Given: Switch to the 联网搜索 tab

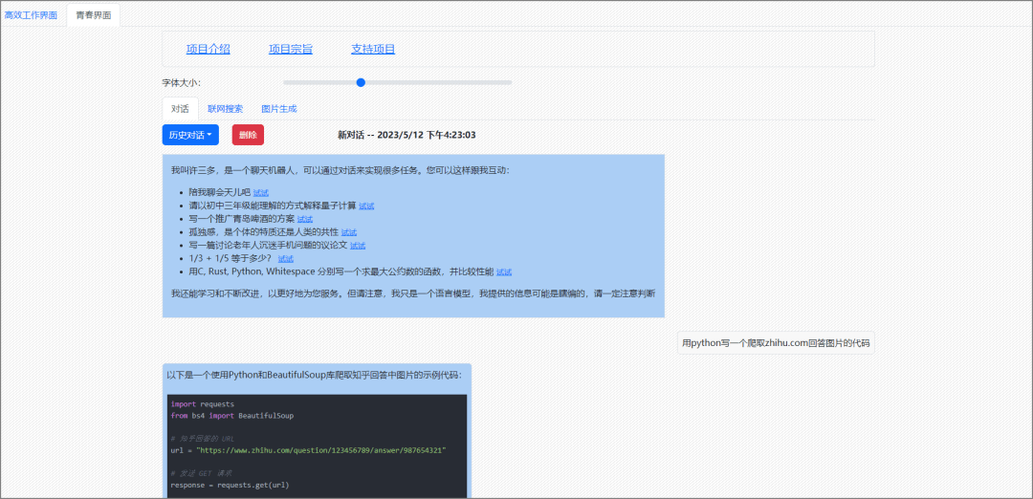Looking at the screenshot, I should tap(225, 109).
